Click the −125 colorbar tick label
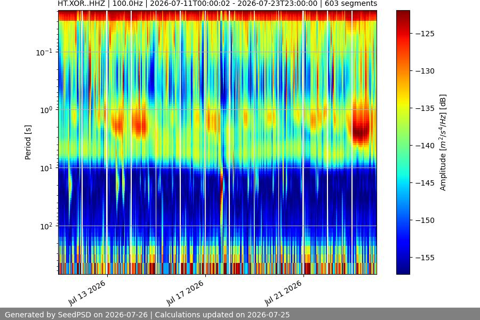480x320 pixels. coord(425,34)
